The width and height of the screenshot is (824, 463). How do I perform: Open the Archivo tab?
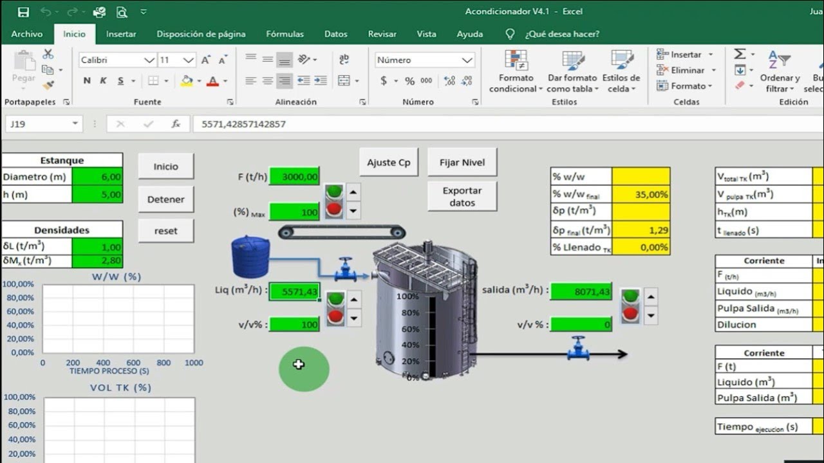[27, 34]
